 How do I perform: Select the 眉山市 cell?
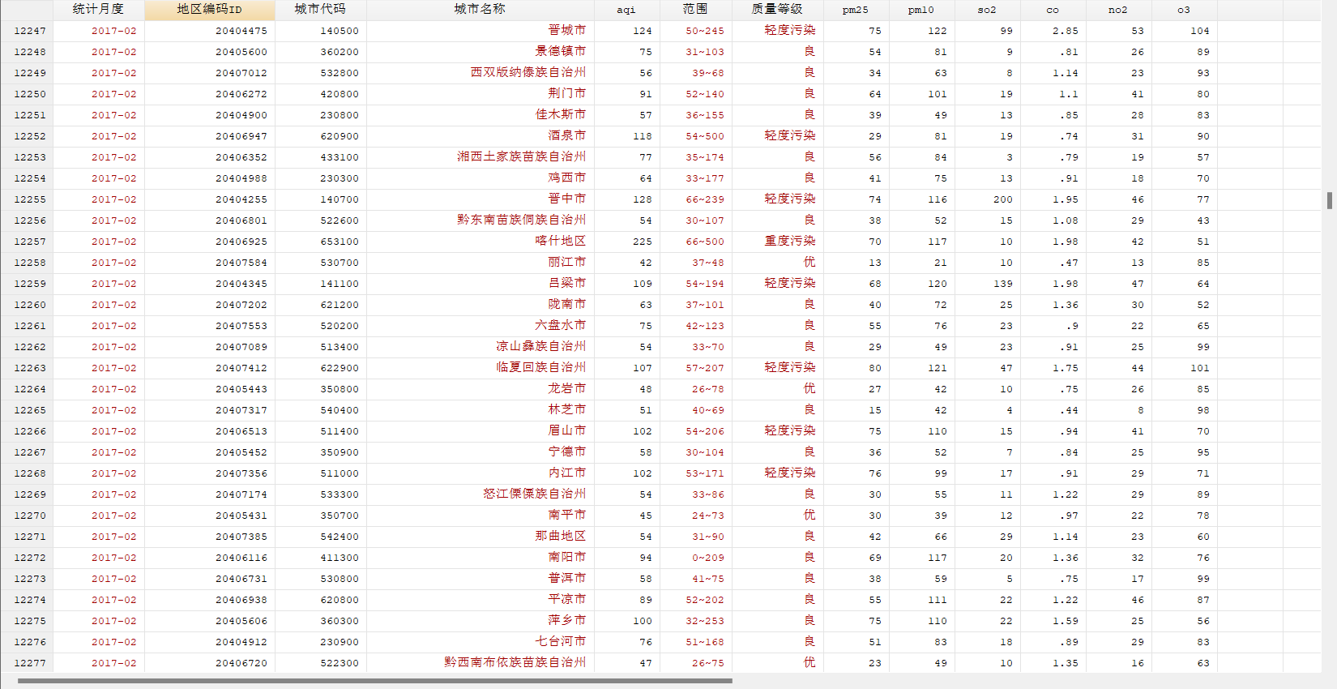click(x=481, y=431)
